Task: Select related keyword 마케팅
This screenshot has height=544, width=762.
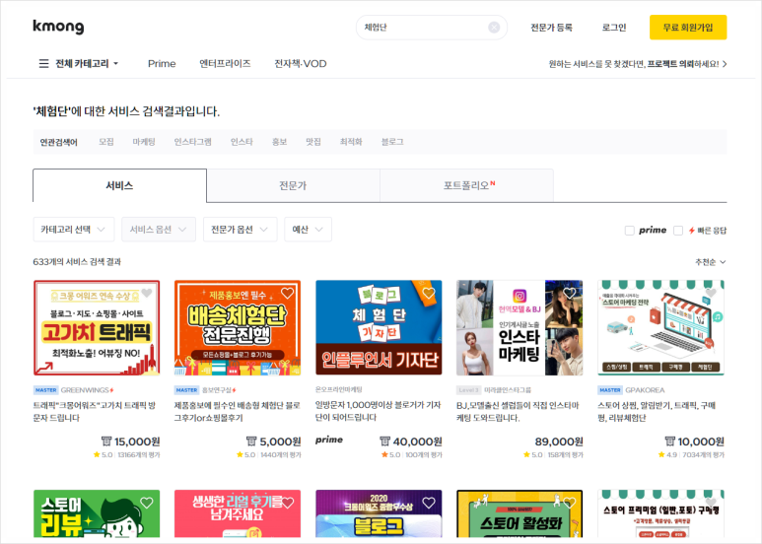Action: point(144,142)
